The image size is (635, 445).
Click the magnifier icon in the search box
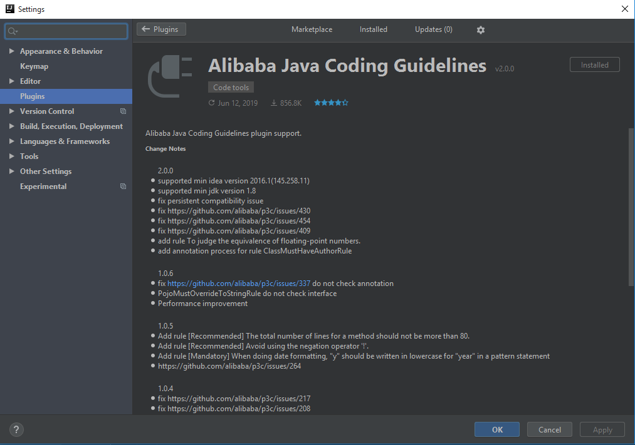pyautogui.click(x=11, y=30)
